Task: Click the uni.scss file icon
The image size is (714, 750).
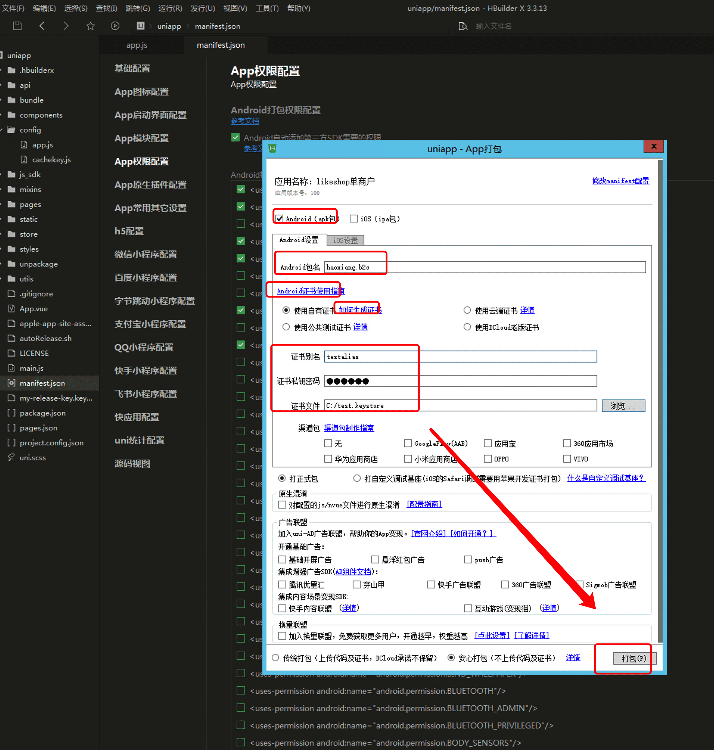Action: point(12,457)
